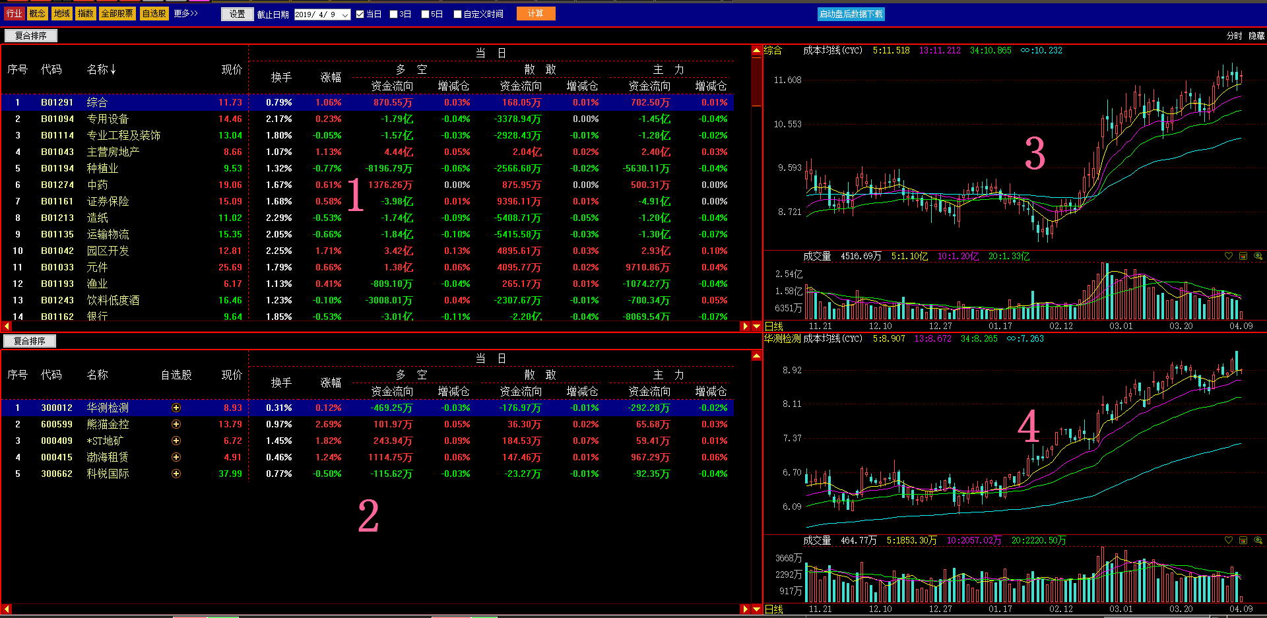The height and width of the screenshot is (618, 1267).
Task: Switch to the 概念 tab
Action: pyautogui.click(x=38, y=13)
